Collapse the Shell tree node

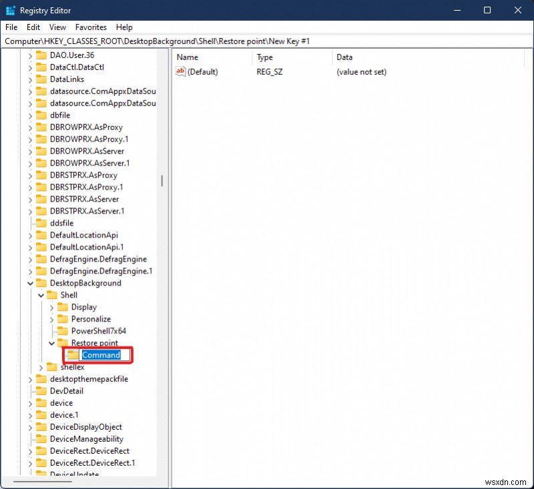40,295
